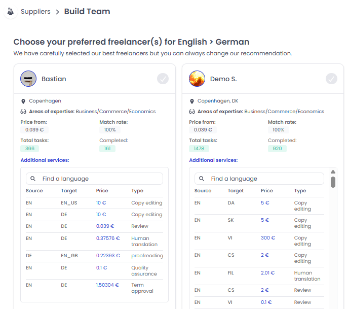This screenshot has width=348, height=309.
Task: Click Demo S. Additional services label
Action: (x=213, y=160)
